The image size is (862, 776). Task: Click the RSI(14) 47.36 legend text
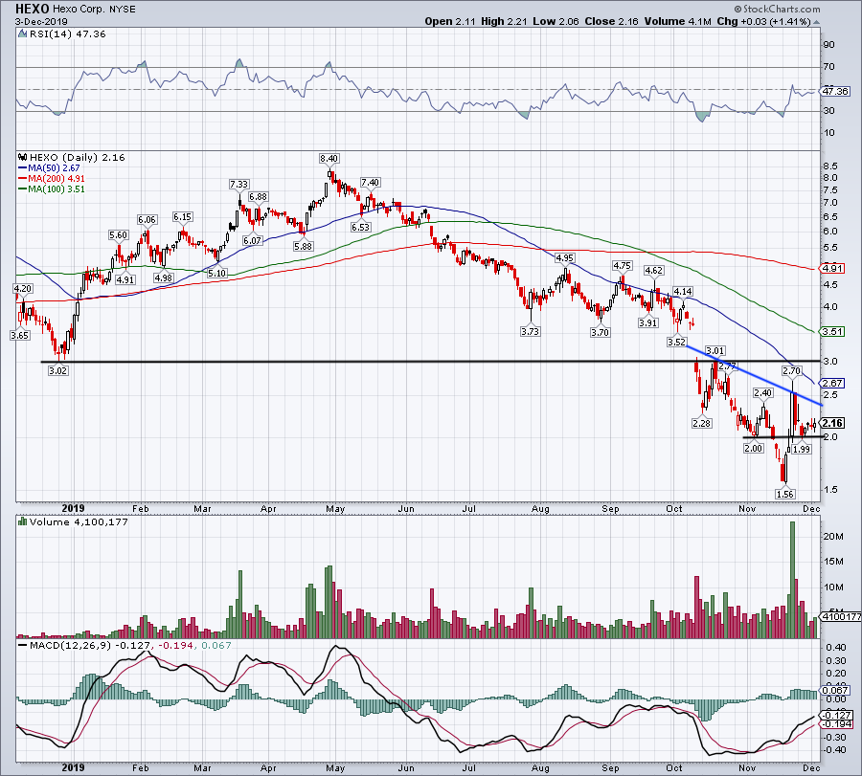tap(68, 34)
